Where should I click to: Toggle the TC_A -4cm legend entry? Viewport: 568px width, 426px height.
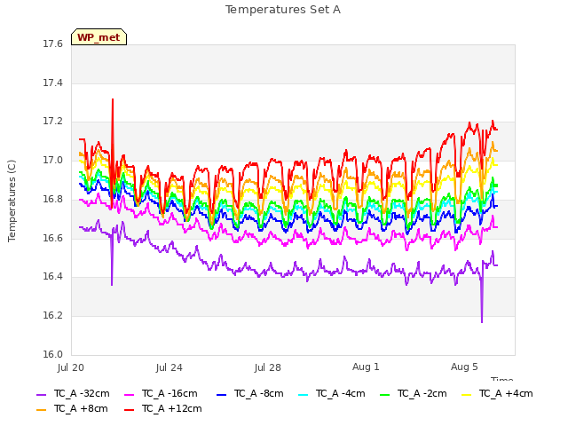click(x=331, y=394)
